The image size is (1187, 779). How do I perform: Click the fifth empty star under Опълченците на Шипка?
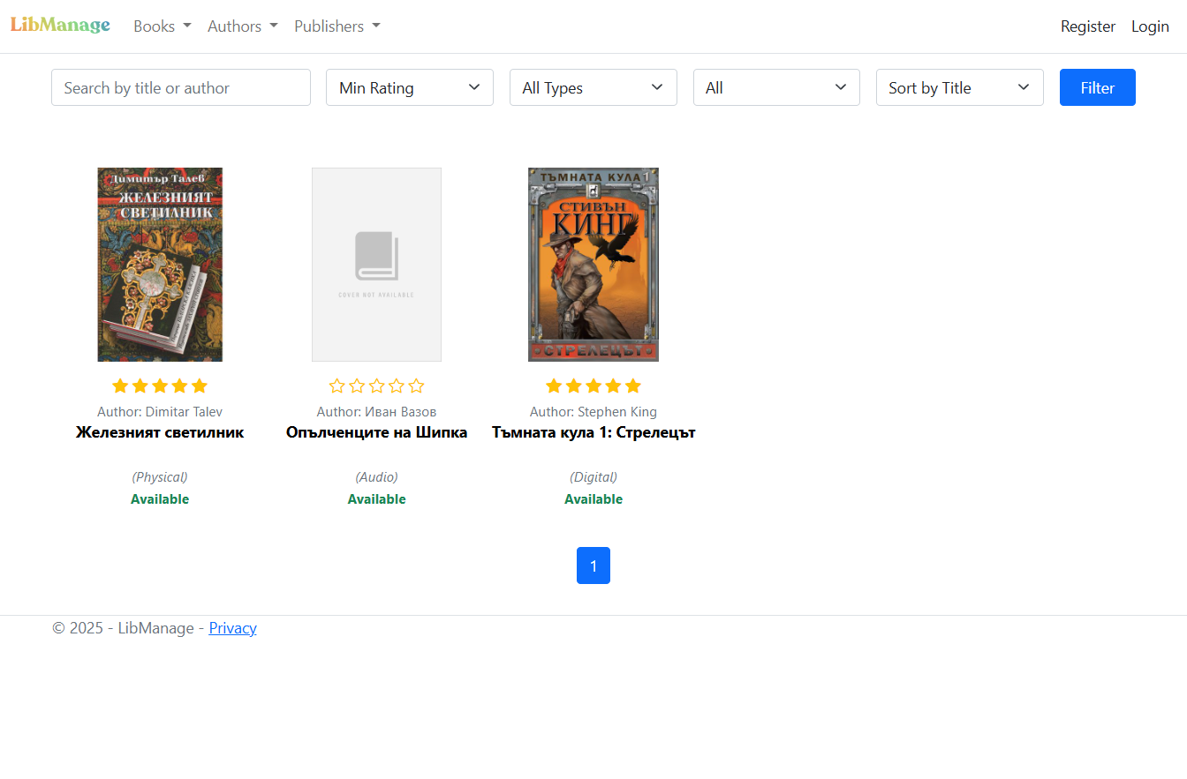[x=416, y=386]
